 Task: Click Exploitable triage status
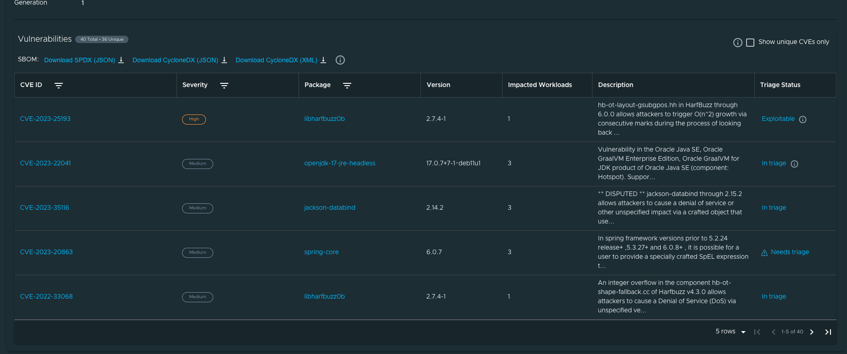click(x=778, y=119)
